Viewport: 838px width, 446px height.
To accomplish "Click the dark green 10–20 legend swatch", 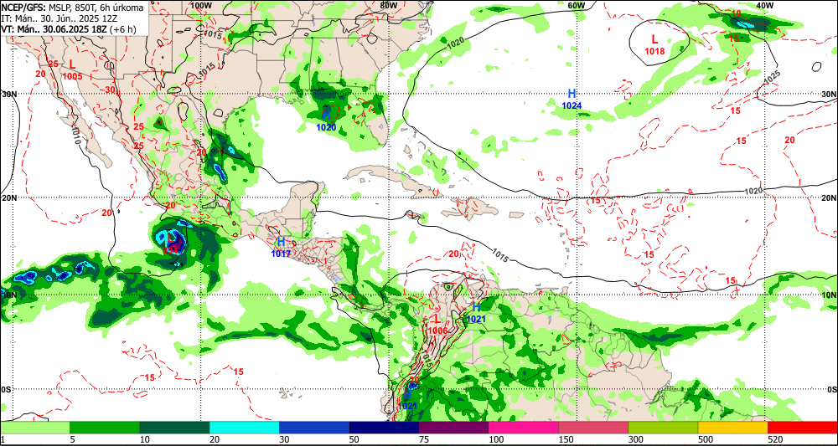I will point(174,428).
